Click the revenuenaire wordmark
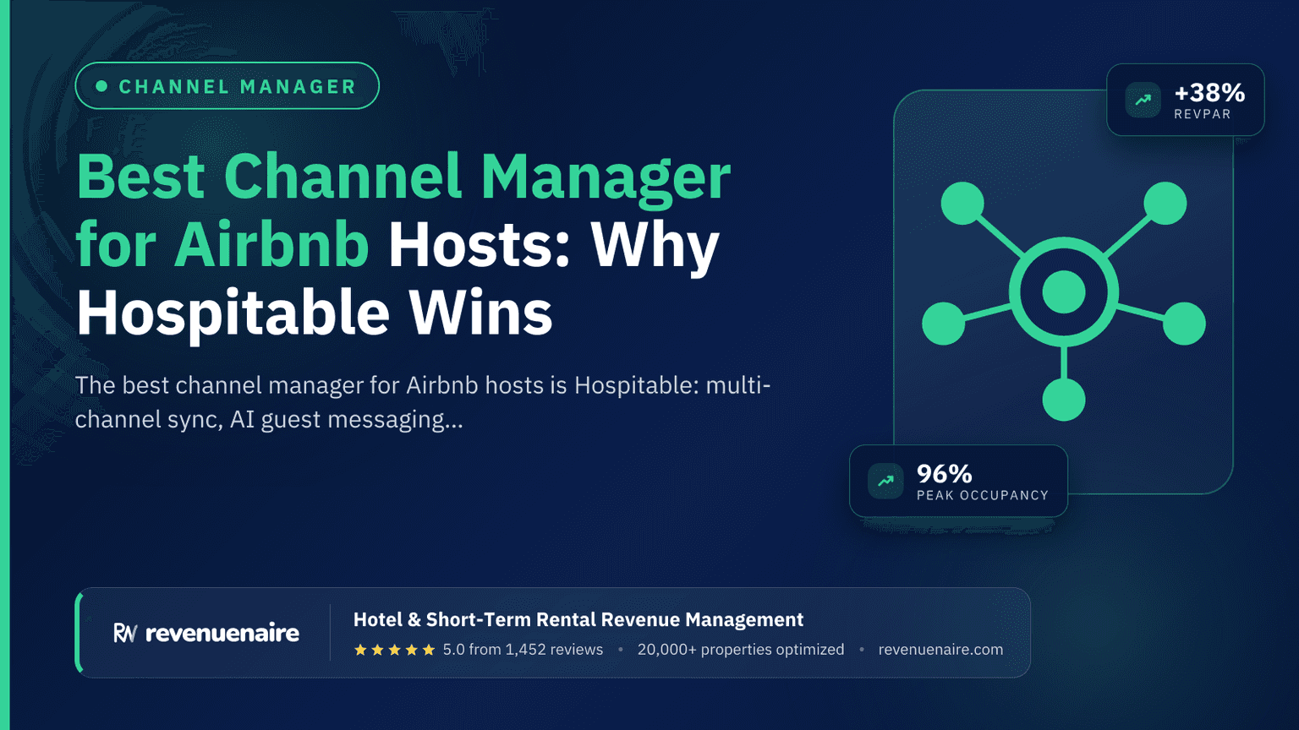This screenshot has height=730, width=1299. (x=222, y=633)
